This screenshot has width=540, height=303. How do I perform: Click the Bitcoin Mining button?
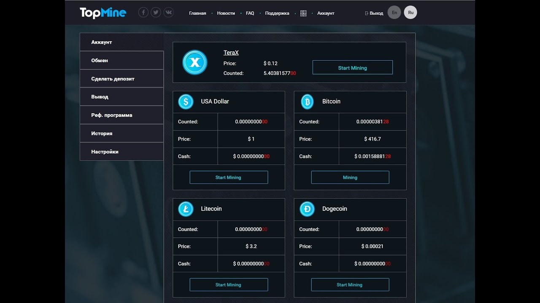coord(350,177)
